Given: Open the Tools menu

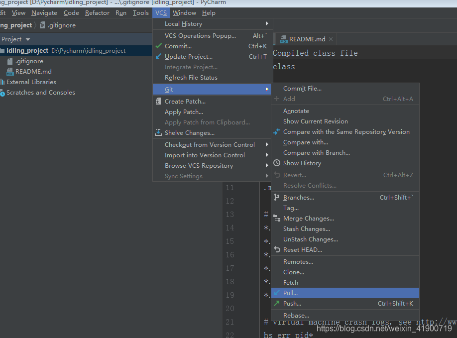Looking at the screenshot, I should [x=141, y=13].
